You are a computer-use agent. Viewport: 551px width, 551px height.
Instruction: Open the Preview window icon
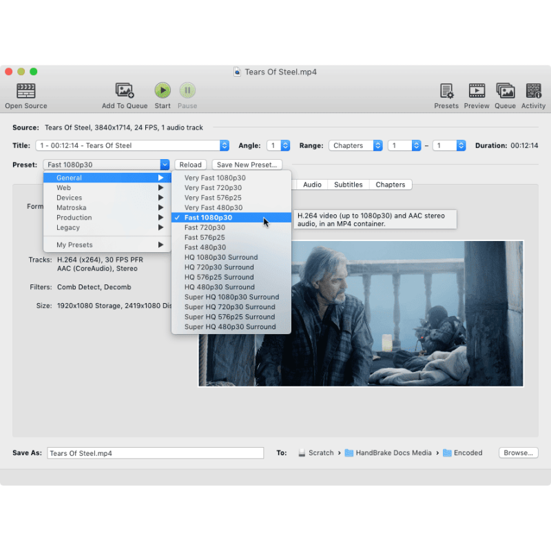click(x=477, y=91)
